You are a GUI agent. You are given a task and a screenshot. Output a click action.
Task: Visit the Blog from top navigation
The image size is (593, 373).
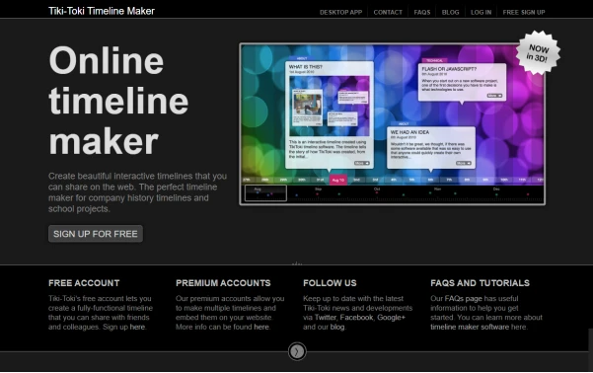450,12
